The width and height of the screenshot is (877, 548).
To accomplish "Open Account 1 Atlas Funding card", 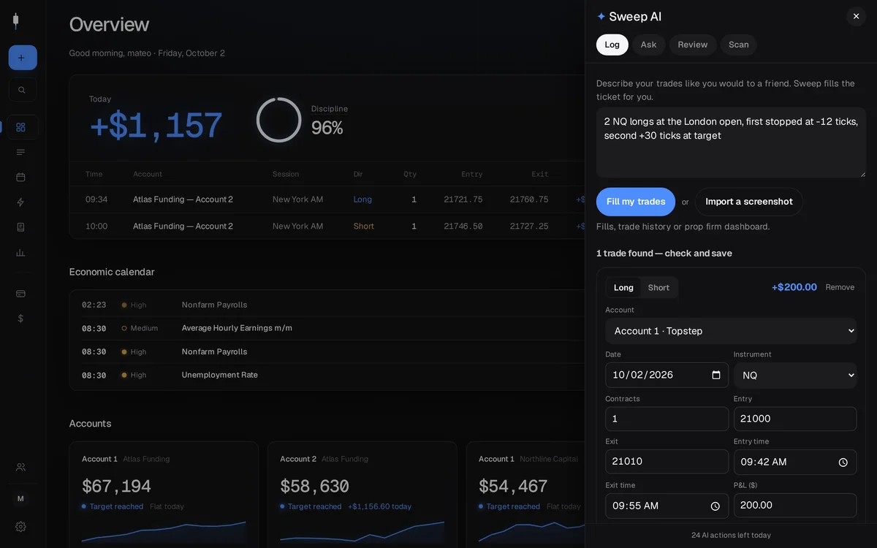I will pos(164,494).
